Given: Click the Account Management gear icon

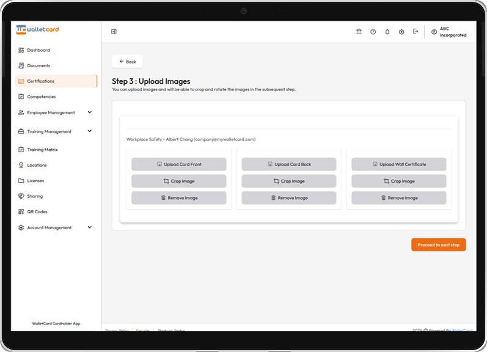Looking at the screenshot, I should click(x=21, y=227).
